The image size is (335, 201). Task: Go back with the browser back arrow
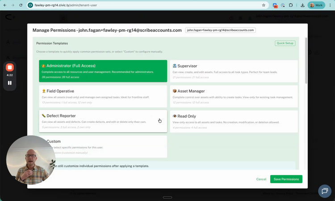(5, 5)
